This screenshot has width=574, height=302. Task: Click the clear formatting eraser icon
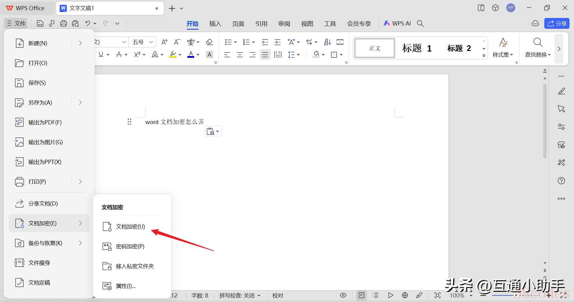click(210, 42)
